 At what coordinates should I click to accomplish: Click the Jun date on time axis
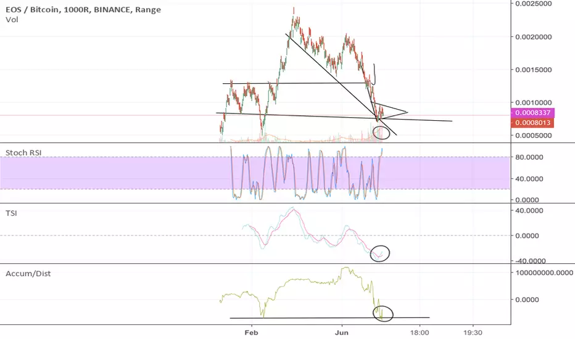[341, 333]
